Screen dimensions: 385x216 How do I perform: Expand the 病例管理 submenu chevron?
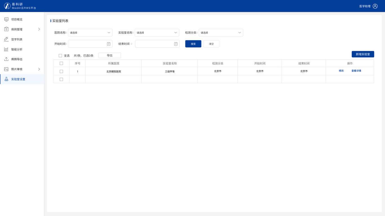tap(39, 29)
